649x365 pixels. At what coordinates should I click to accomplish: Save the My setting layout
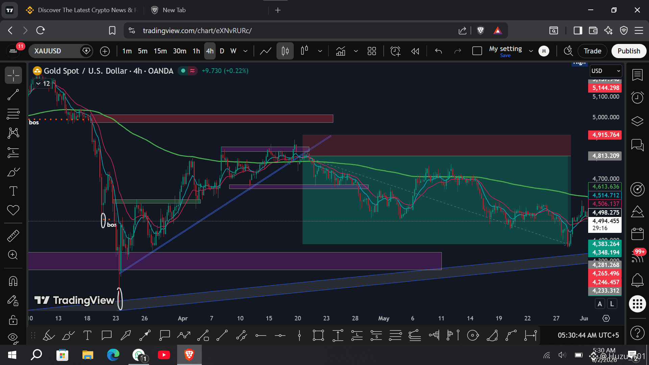(x=505, y=56)
